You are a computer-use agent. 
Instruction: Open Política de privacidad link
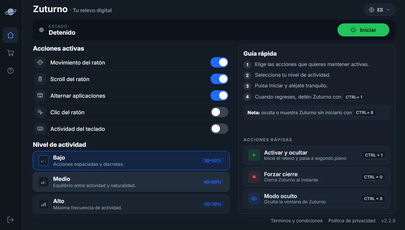point(352,221)
